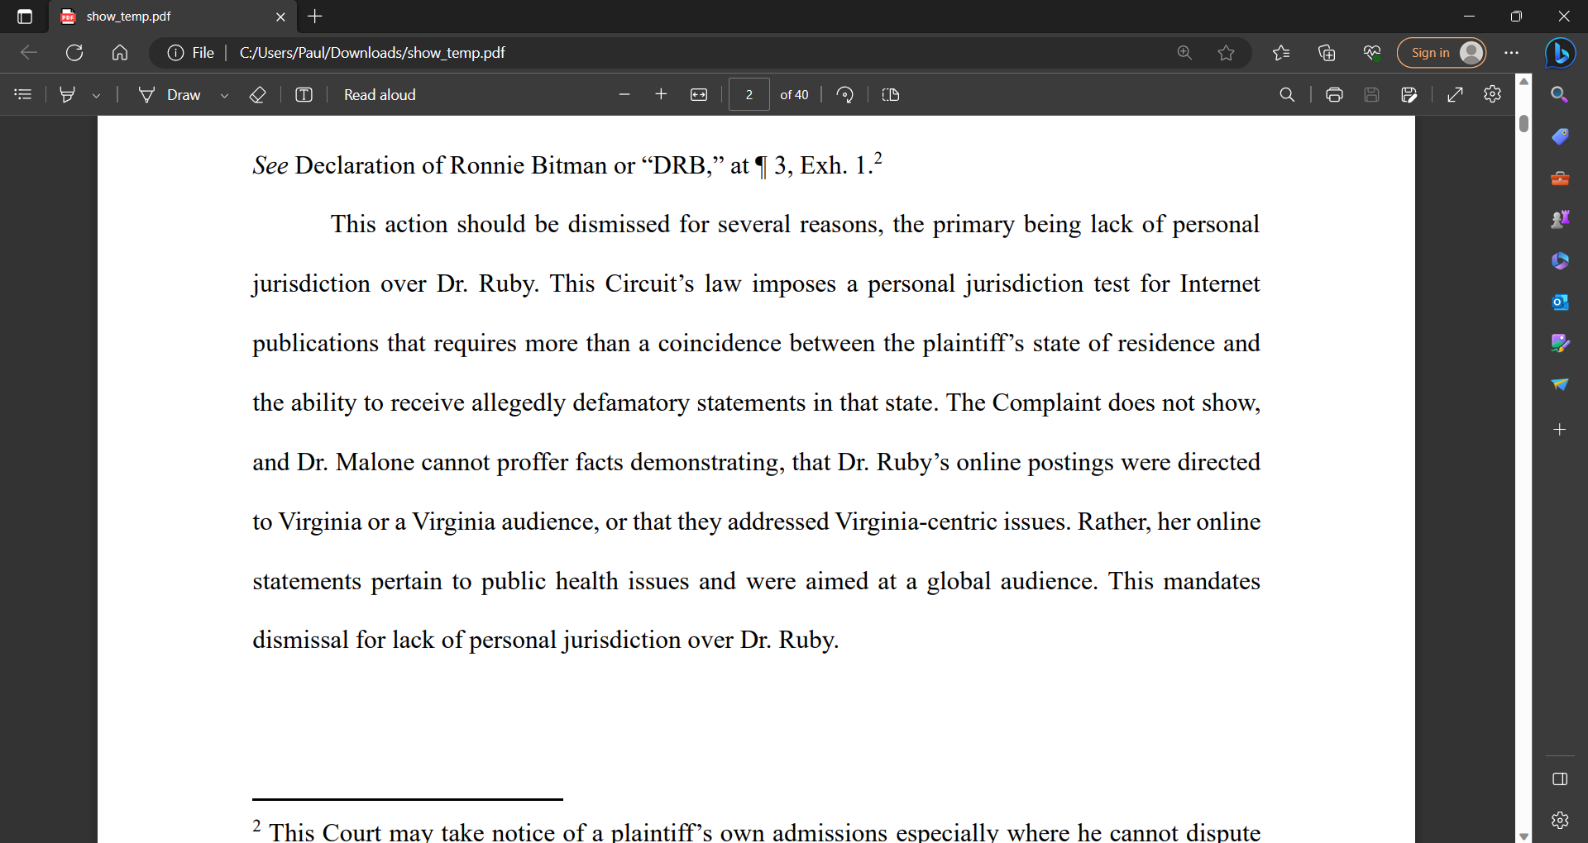Select the Add text tool
Image resolution: width=1588 pixels, height=843 pixels.
[304, 94]
